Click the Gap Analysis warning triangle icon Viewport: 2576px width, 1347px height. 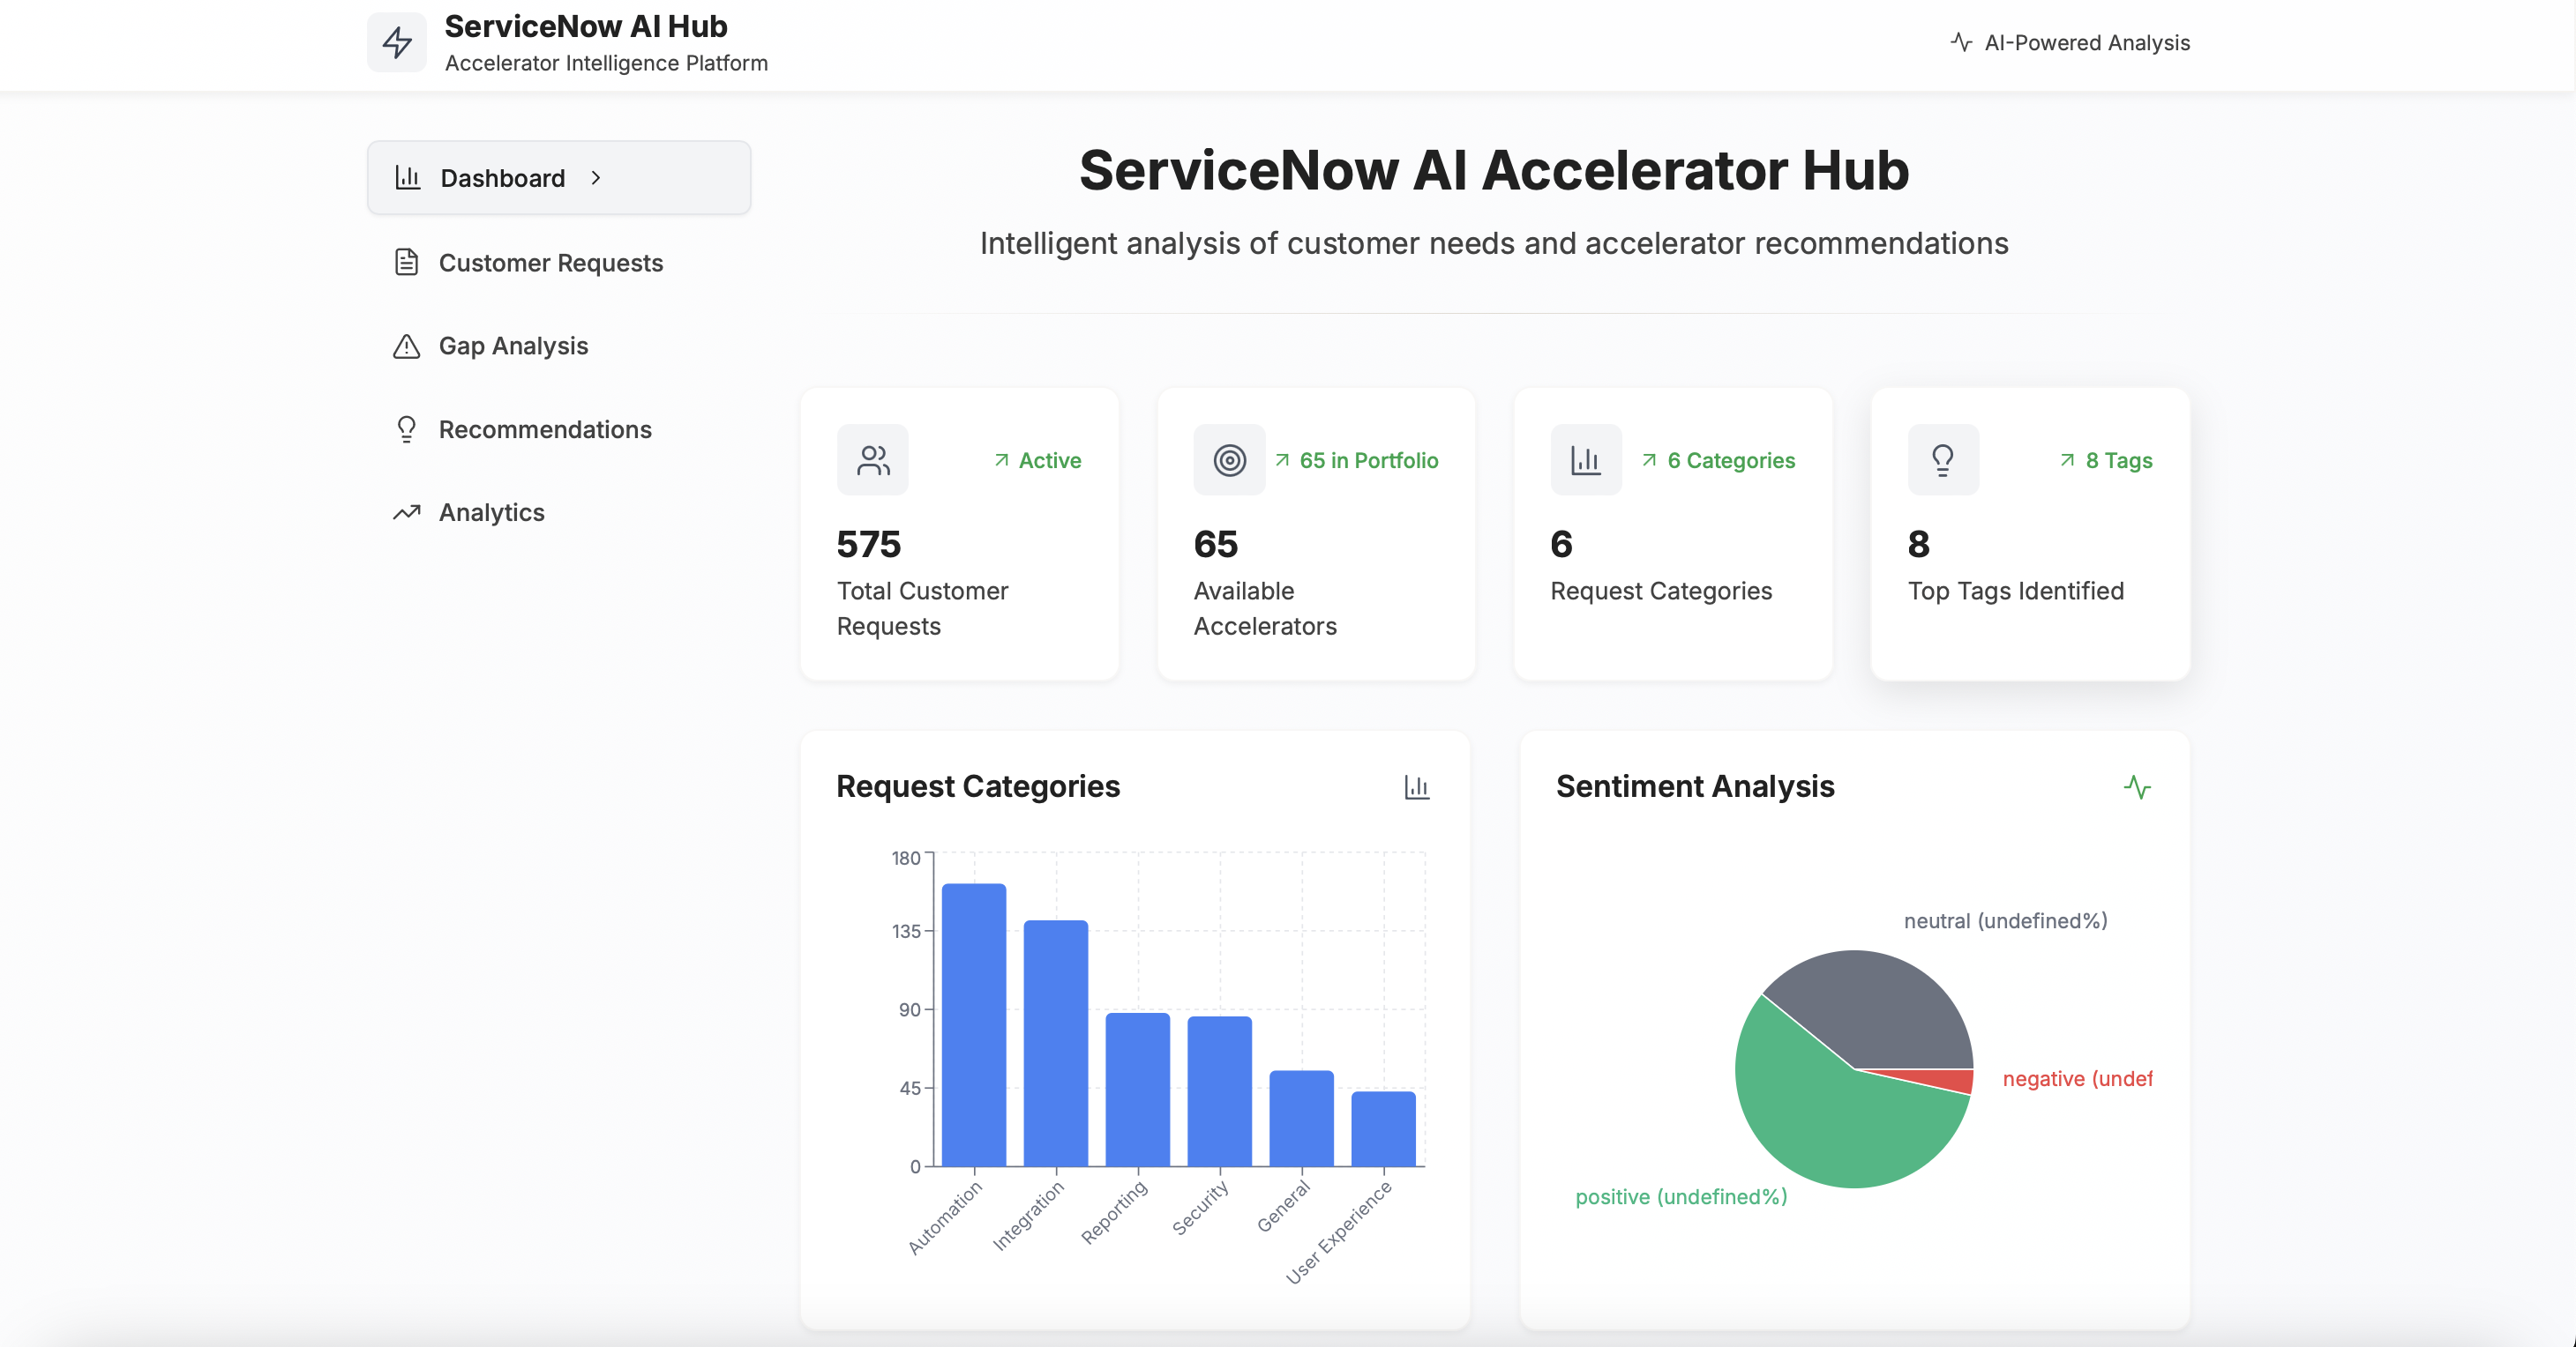click(x=406, y=346)
